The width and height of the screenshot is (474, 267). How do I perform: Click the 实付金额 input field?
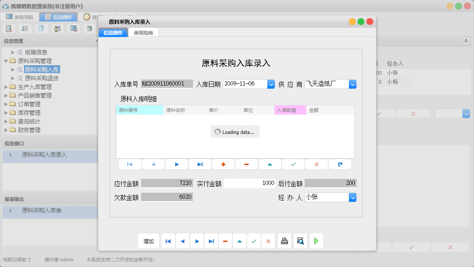250,183
